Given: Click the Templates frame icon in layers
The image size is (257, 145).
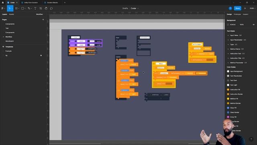Looking at the screenshot, I should tap(3, 47).
